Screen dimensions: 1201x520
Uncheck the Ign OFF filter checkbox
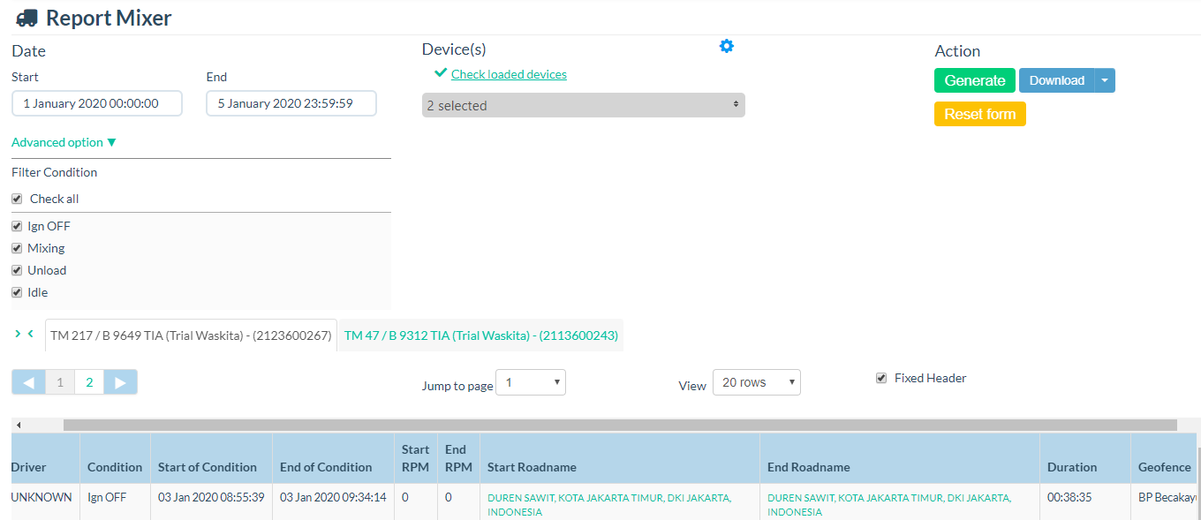pos(17,226)
